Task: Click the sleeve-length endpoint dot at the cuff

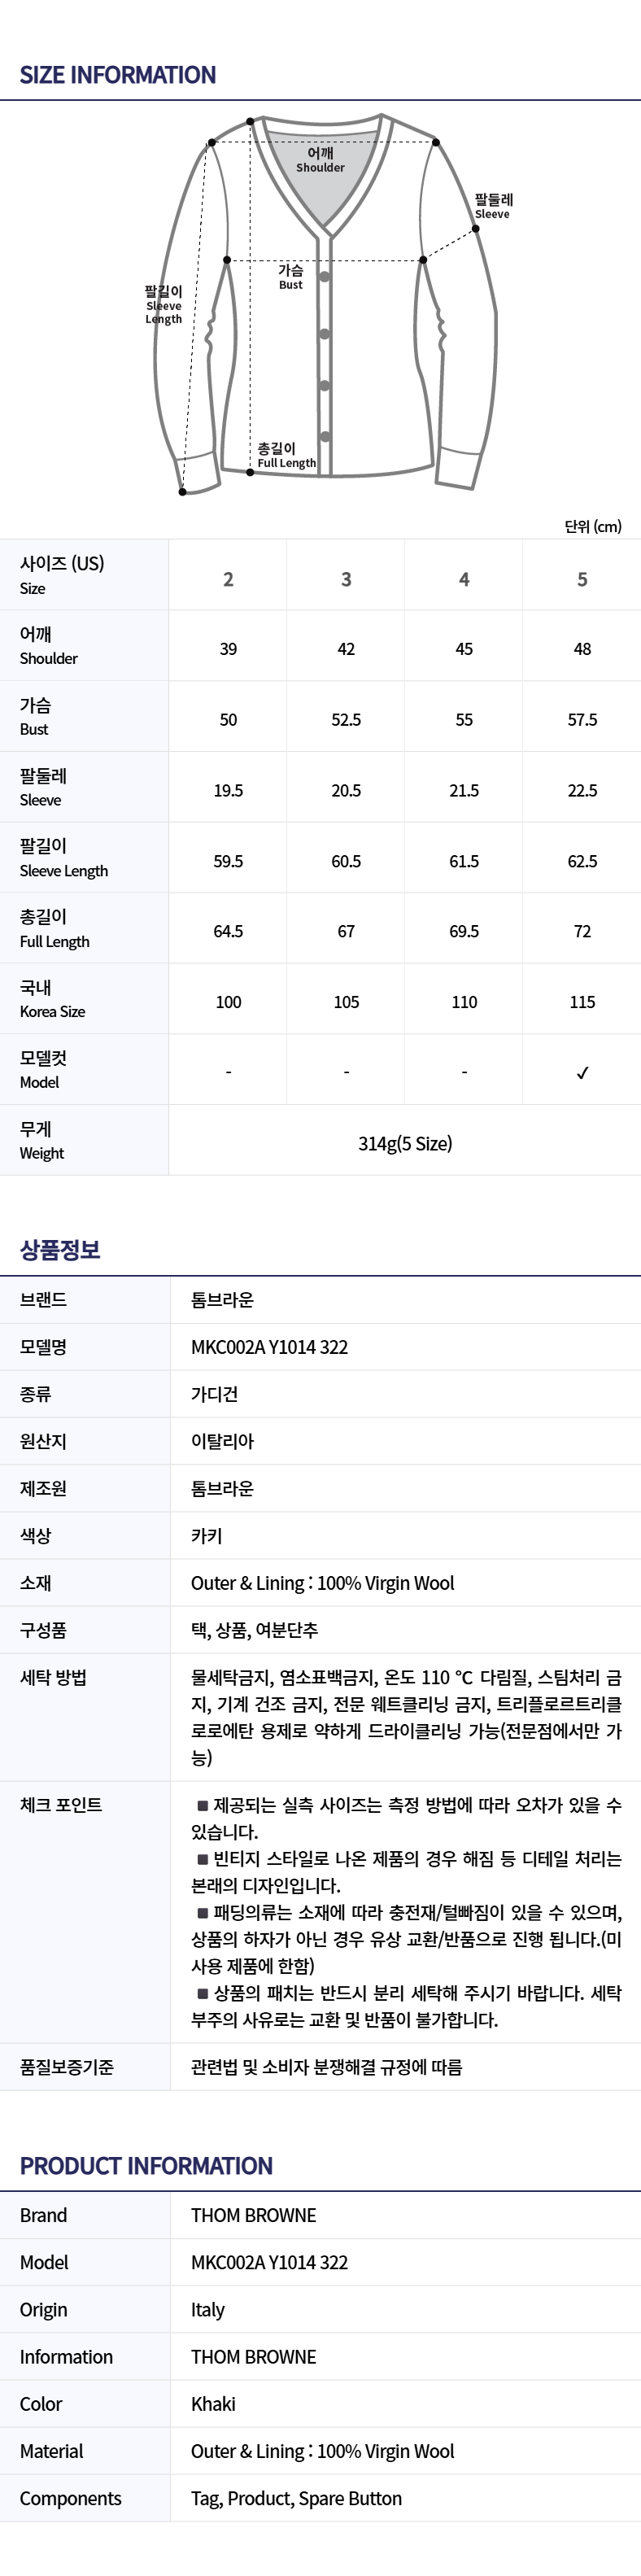Action: pos(182,491)
